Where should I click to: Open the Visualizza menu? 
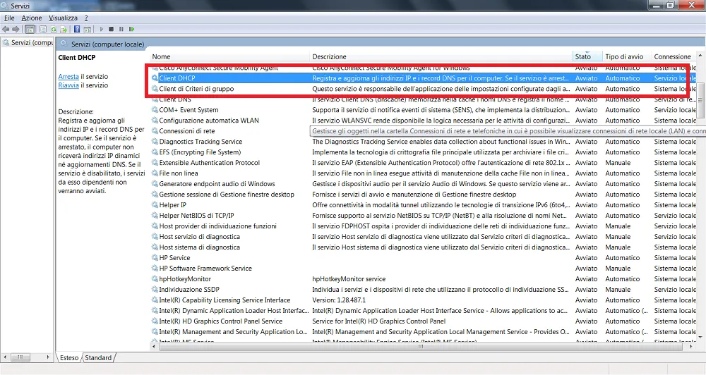(x=63, y=18)
